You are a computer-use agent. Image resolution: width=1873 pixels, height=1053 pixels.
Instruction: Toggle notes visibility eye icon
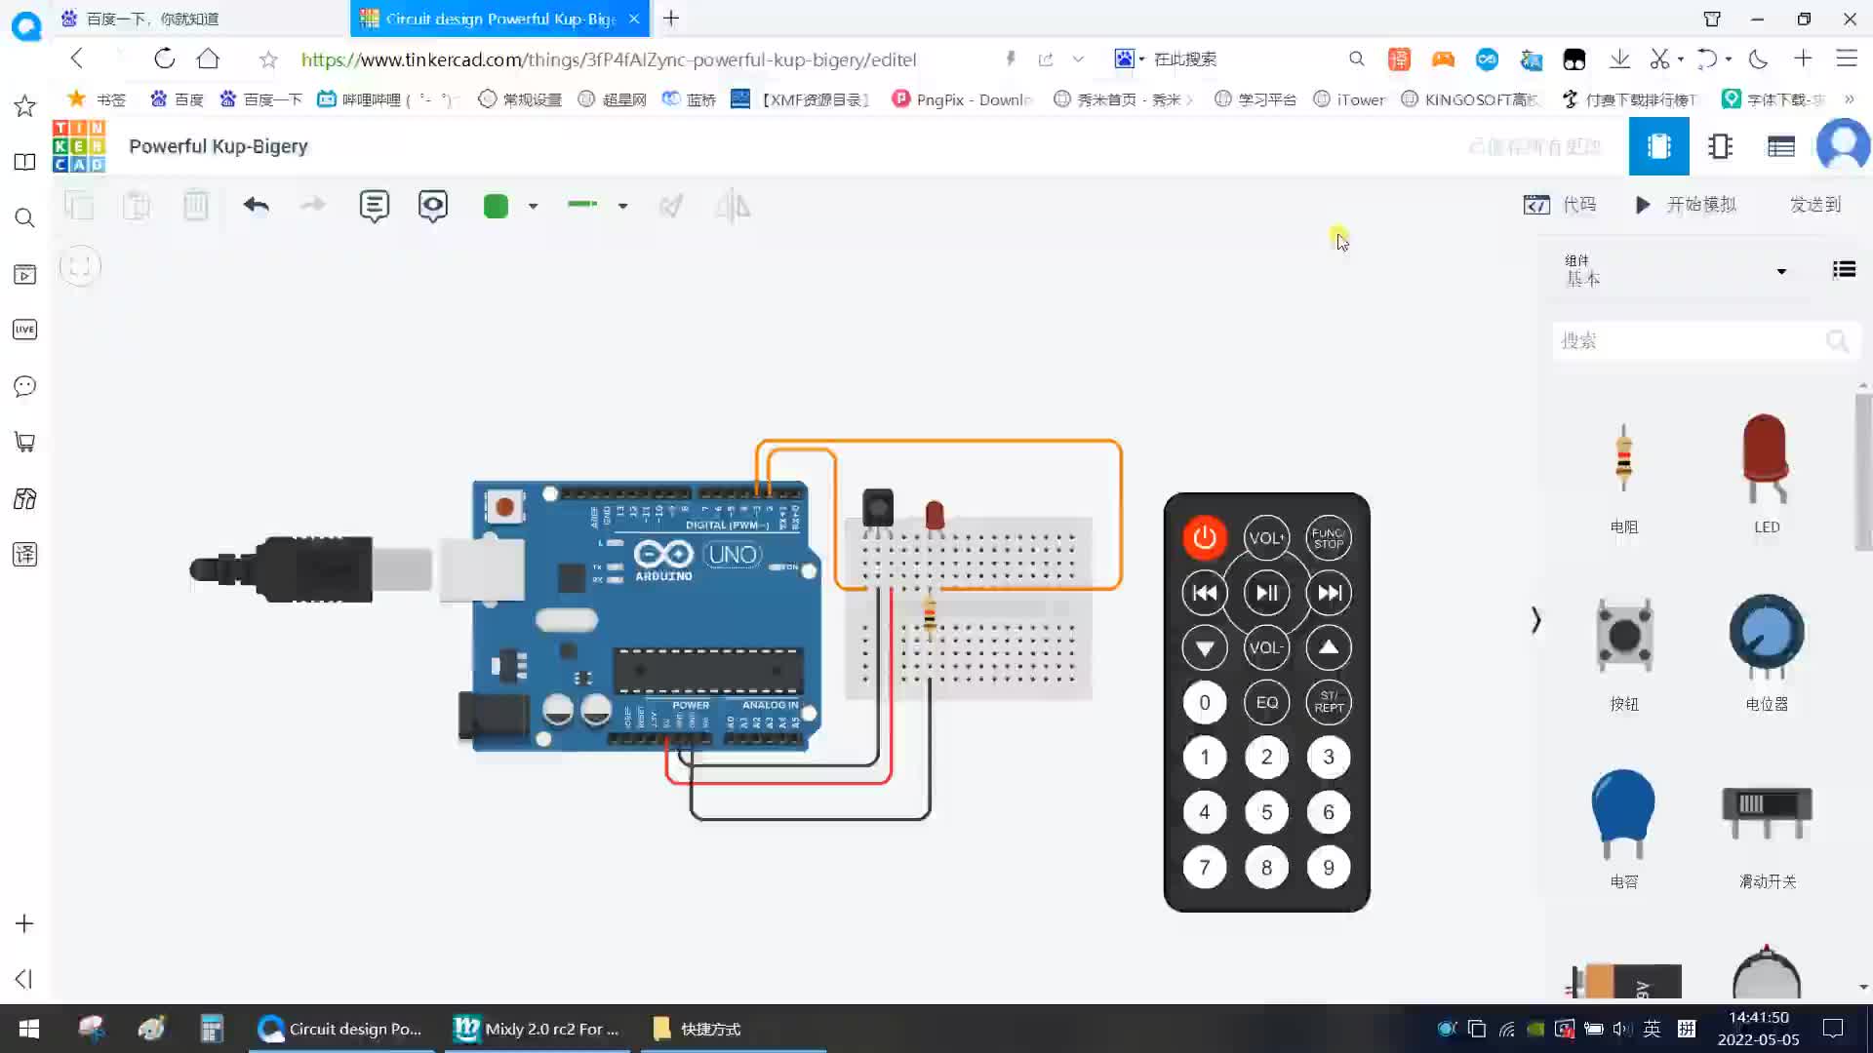pyautogui.click(x=433, y=206)
